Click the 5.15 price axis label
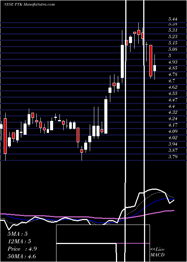Screen dimensions: 187x262 [173, 43]
